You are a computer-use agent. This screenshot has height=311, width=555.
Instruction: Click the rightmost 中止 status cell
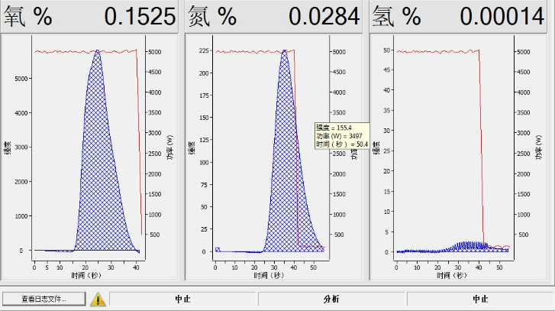(479, 300)
